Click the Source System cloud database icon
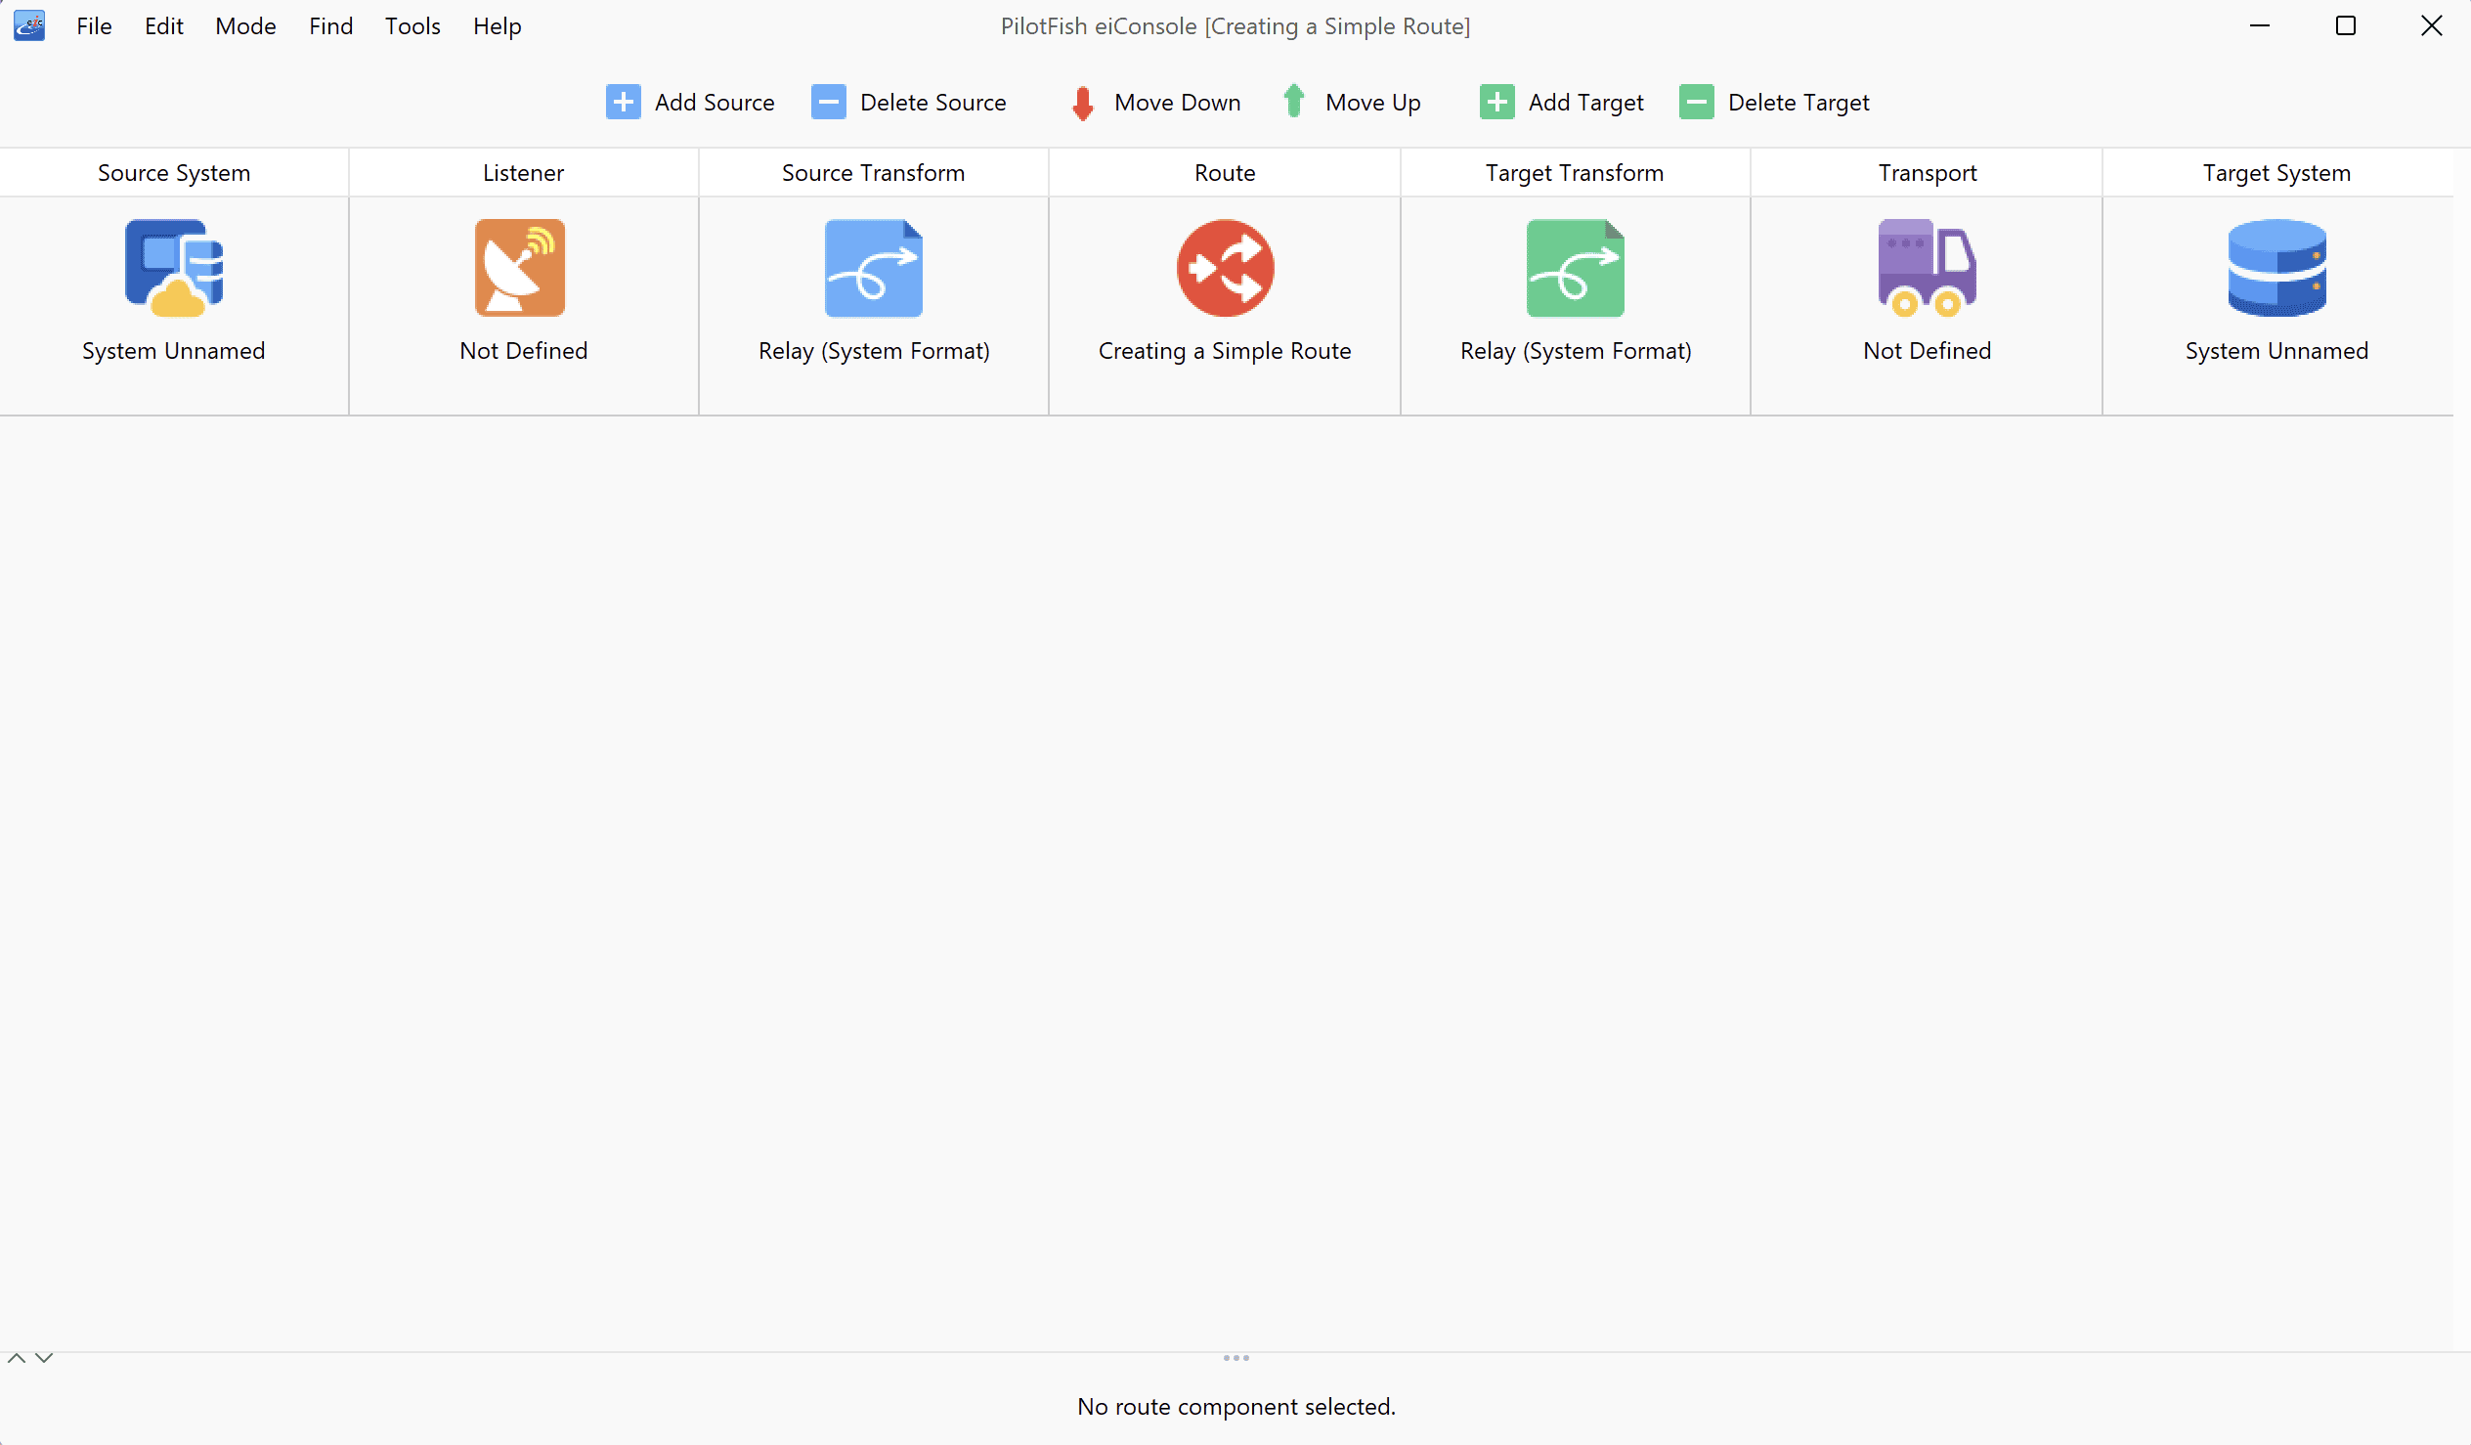This screenshot has width=2471, height=1445. click(x=174, y=268)
